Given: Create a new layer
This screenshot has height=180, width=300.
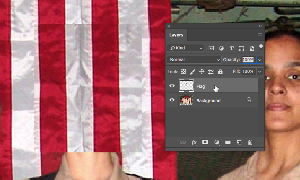Looking at the screenshot, I should click(x=239, y=142).
